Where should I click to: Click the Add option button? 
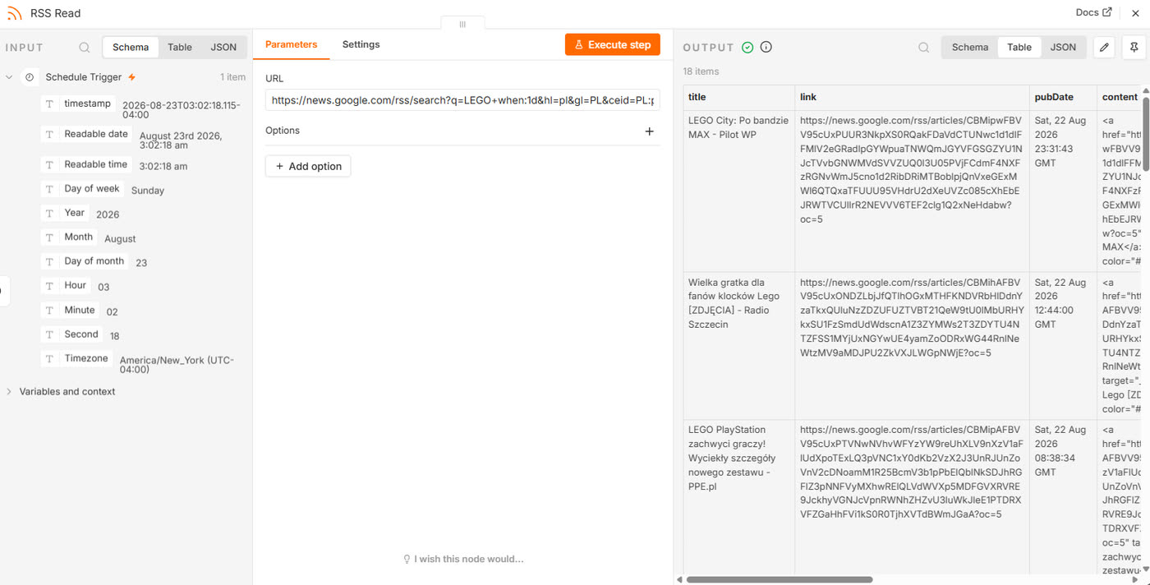click(x=308, y=166)
